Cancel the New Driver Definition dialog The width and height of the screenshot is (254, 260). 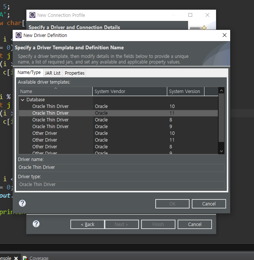coord(209,204)
